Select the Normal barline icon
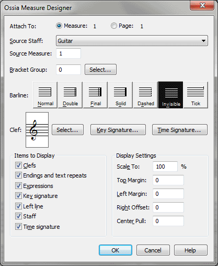Viewport: 218px width, 266px height. click(45, 95)
